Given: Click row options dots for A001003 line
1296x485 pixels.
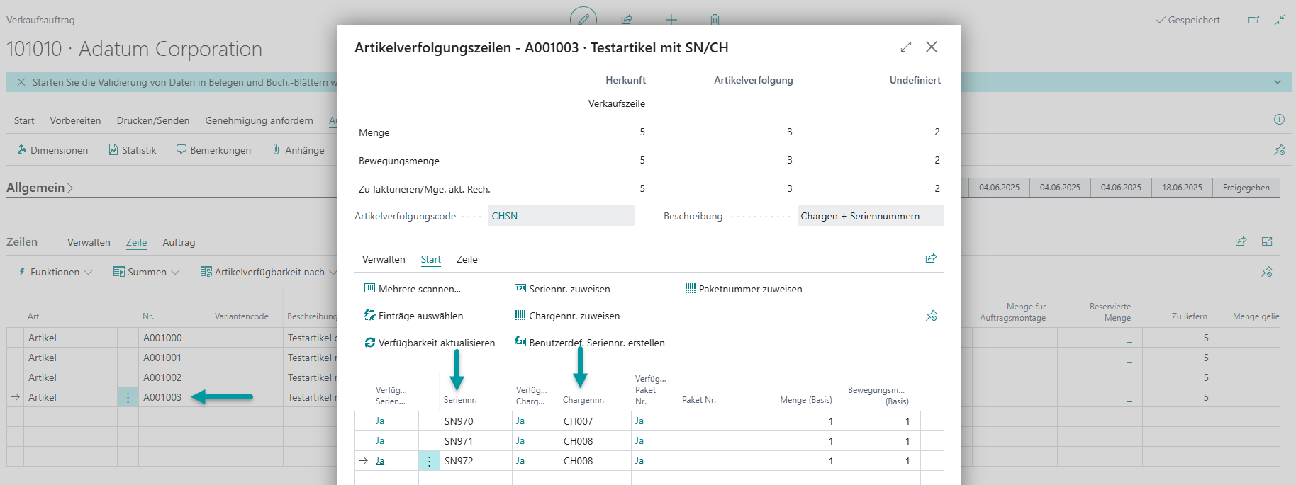Looking at the screenshot, I should [128, 397].
